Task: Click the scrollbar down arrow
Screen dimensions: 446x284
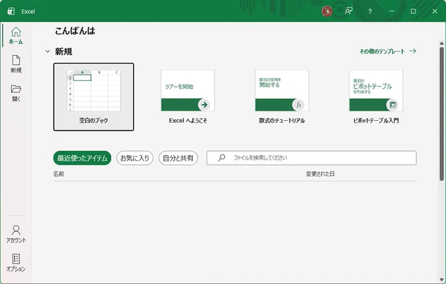Action: click(441, 279)
